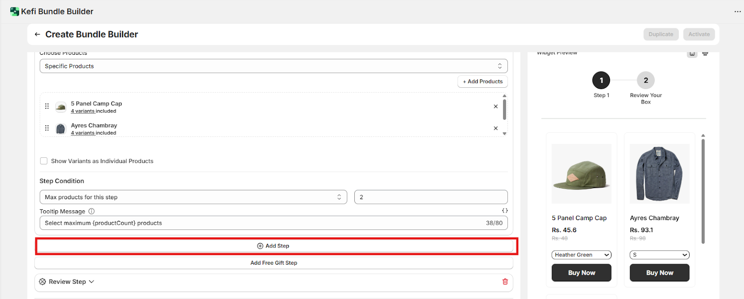Screen dimensions: 744x299
Task: Go to Review Your Box step 2
Action: [x=645, y=80]
